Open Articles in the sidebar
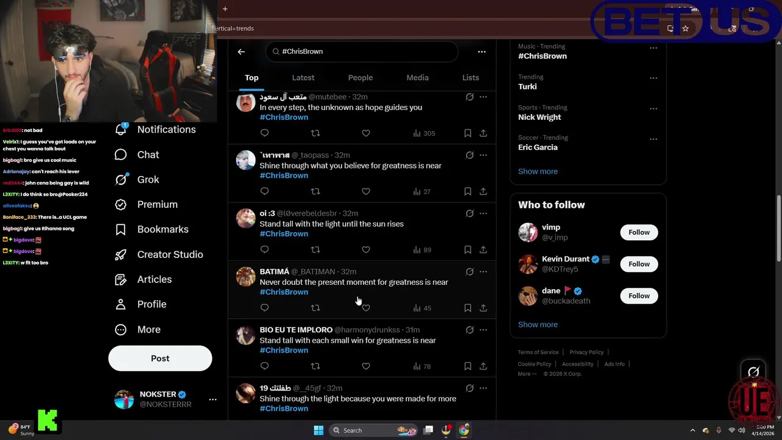The image size is (782, 440). [143, 279]
